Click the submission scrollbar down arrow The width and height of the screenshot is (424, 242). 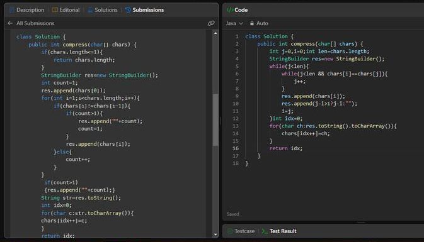215,234
